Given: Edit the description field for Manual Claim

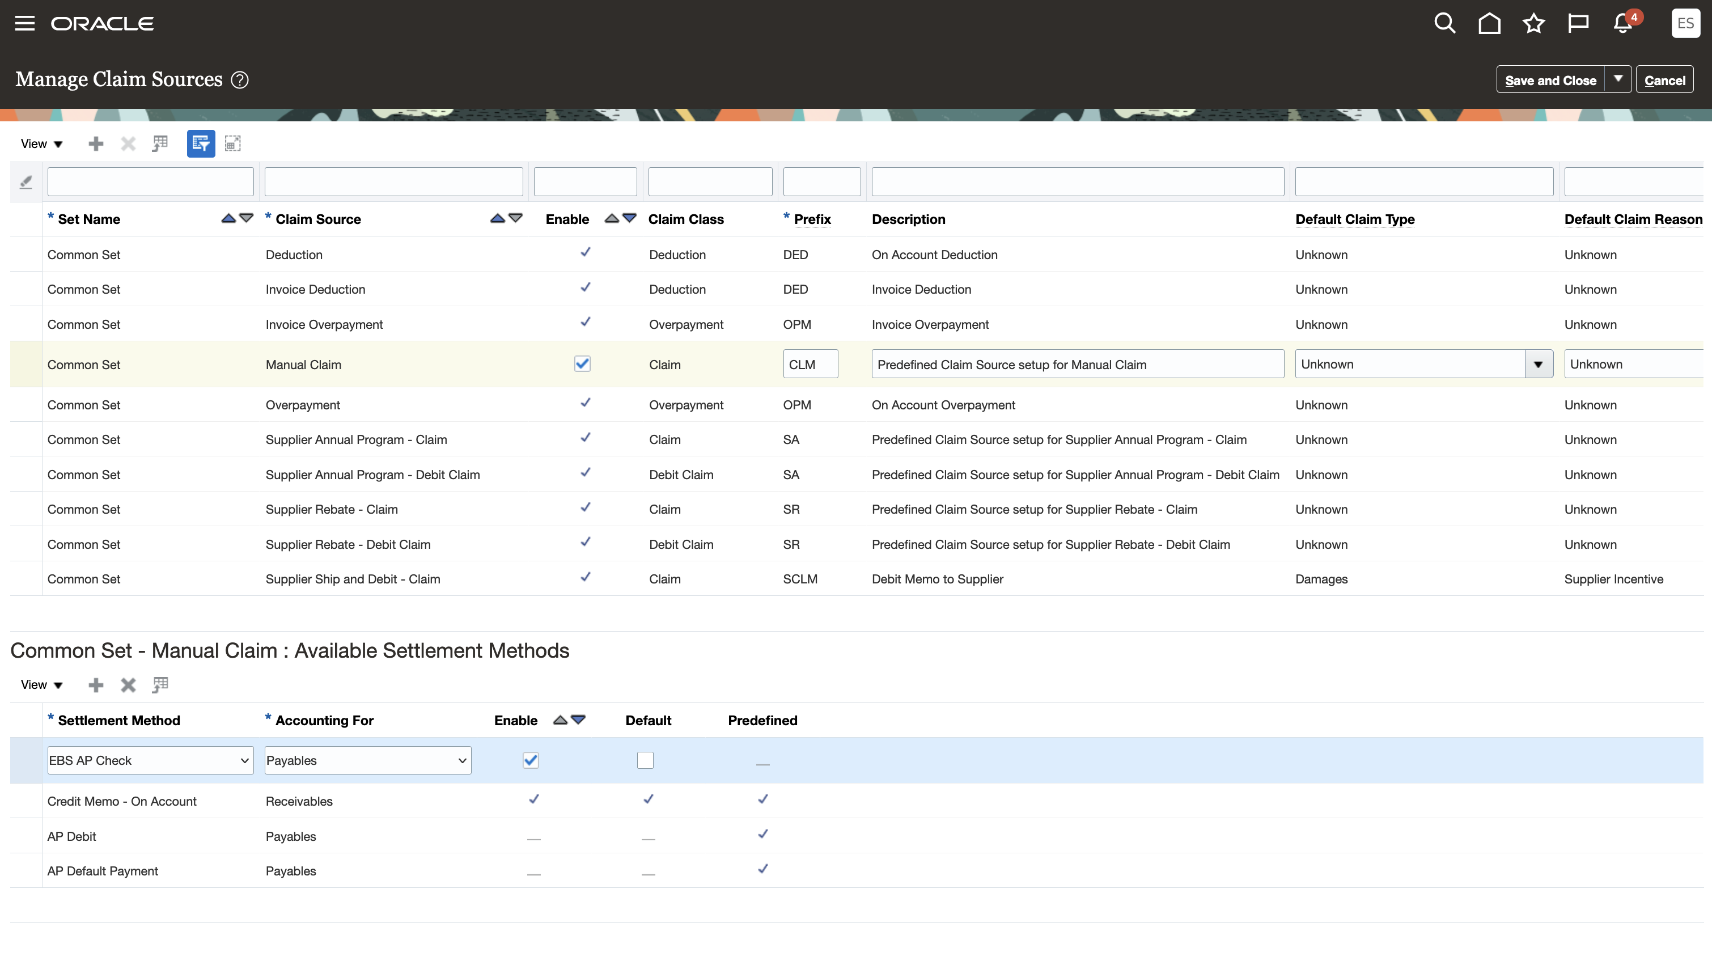Looking at the screenshot, I should click(x=1077, y=363).
